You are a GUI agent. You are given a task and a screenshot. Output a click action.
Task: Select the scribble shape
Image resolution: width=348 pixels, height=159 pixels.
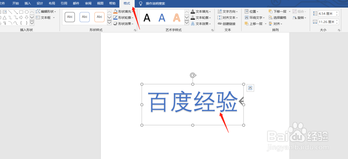pyautogui.click(x=5, y=23)
